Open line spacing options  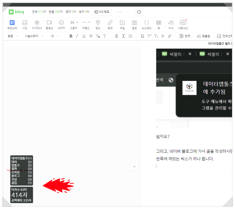point(123,36)
